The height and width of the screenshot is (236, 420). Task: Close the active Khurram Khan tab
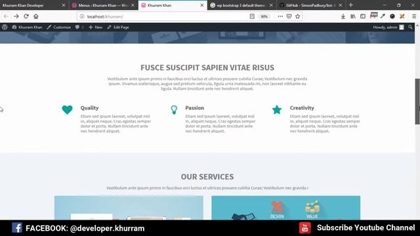click(x=202, y=5)
